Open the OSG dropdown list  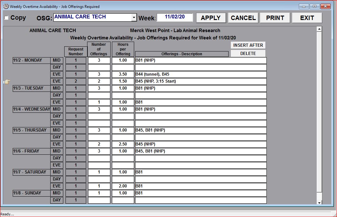click(x=134, y=18)
